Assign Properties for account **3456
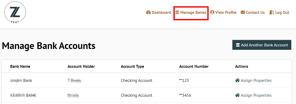296x104 pixels. [x=253, y=95]
